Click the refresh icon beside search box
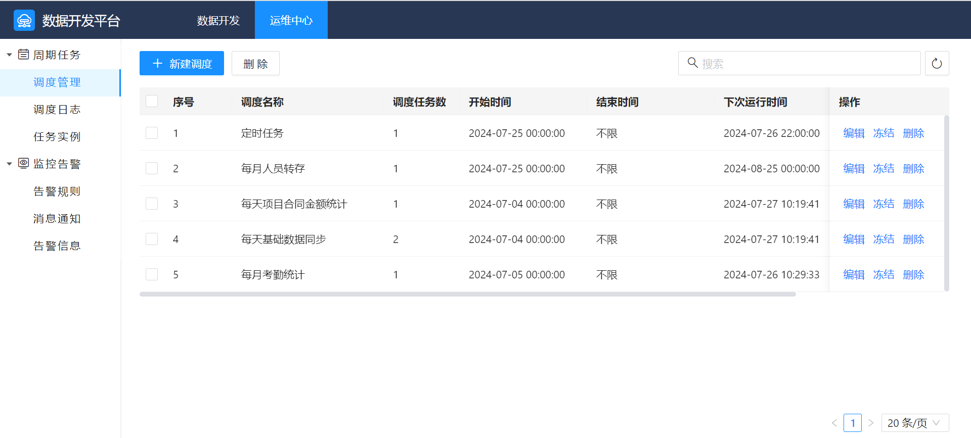971x438 pixels. pos(937,64)
